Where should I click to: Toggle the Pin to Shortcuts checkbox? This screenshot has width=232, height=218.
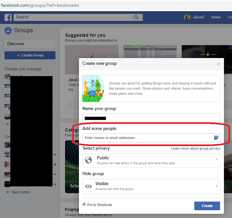[84, 204]
